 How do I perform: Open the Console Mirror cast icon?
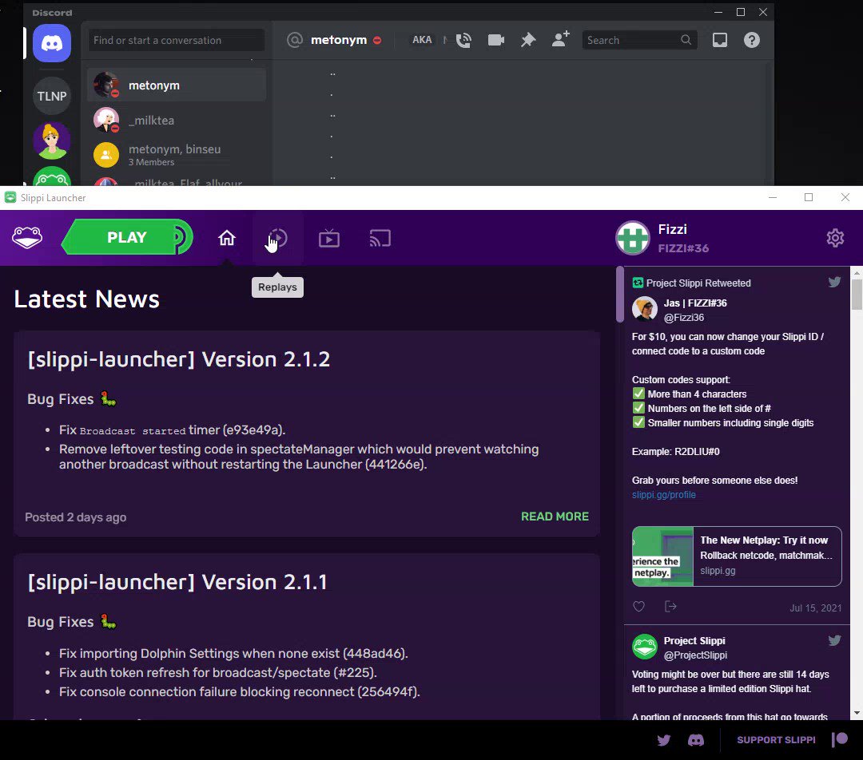pyautogui.click(x=380, y=238)
